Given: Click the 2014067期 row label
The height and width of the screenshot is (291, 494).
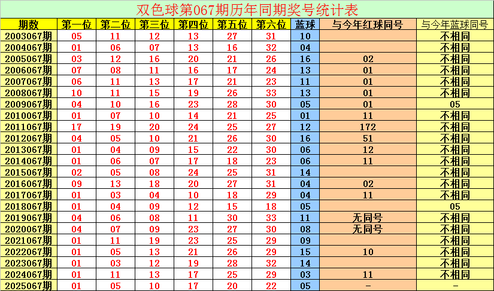Looking at the screenshot, I should tap(28, 161).
